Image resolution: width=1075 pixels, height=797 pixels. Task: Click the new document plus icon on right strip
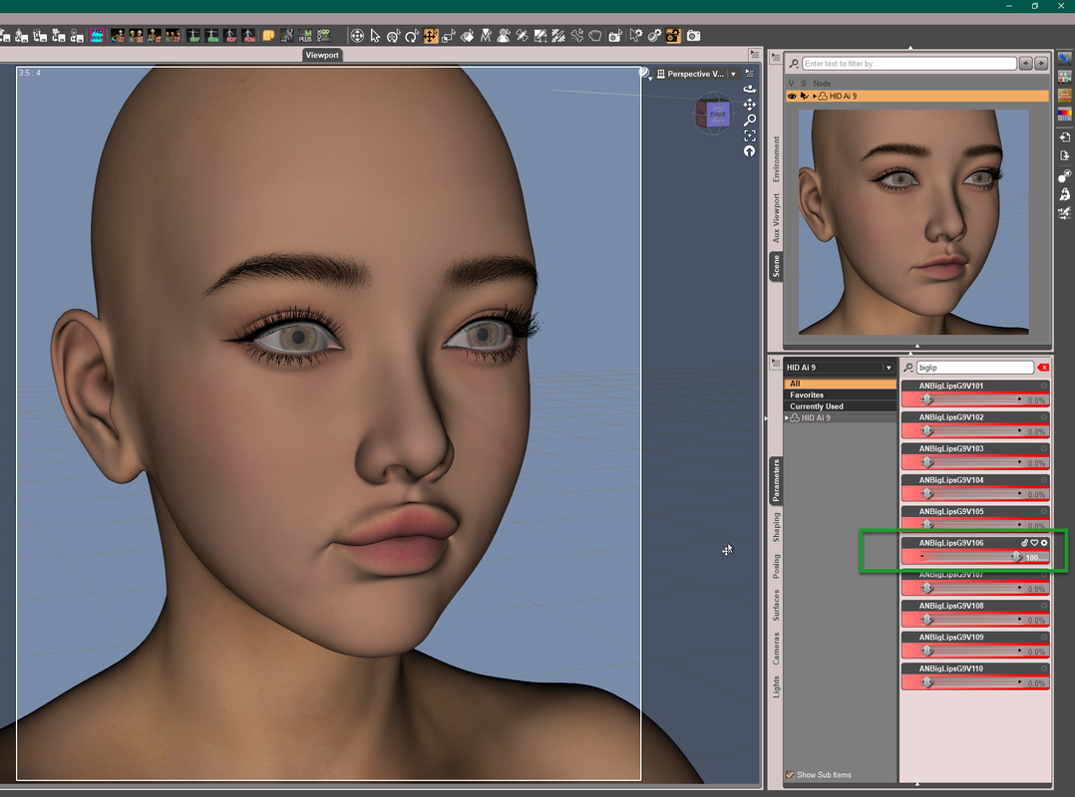coord(1065,155)
